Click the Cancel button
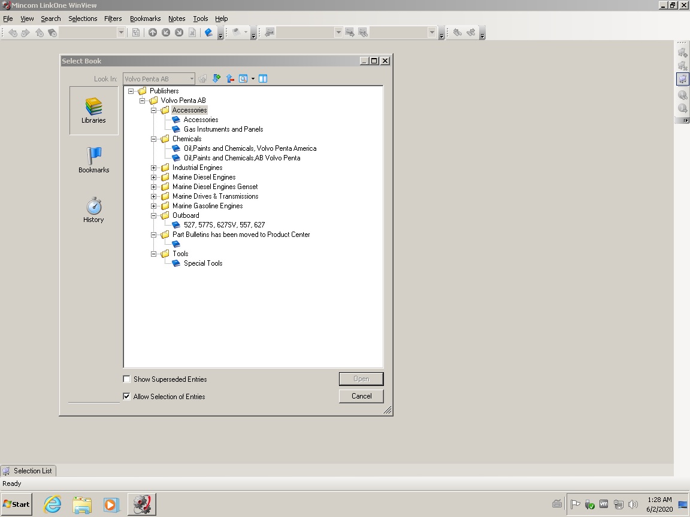The height and width of the screenshot is (517, 690). pyautogui.click(x=361, y=396)
